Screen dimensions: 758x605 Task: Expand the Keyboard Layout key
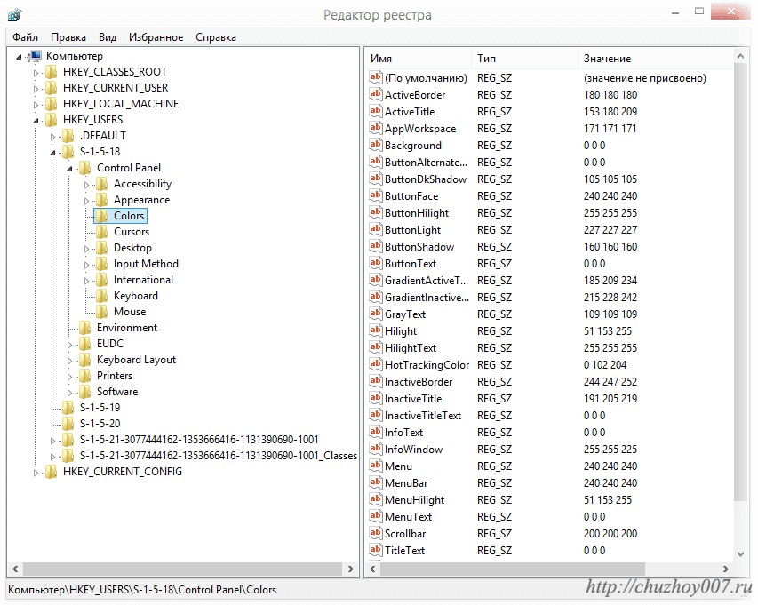point(69,361)
